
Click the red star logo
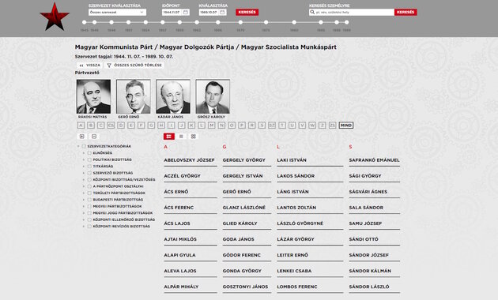pyautogui.click(x=55, y=17)
